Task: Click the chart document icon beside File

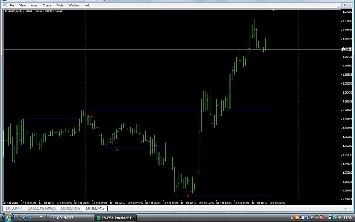Action: pos(6,5)
